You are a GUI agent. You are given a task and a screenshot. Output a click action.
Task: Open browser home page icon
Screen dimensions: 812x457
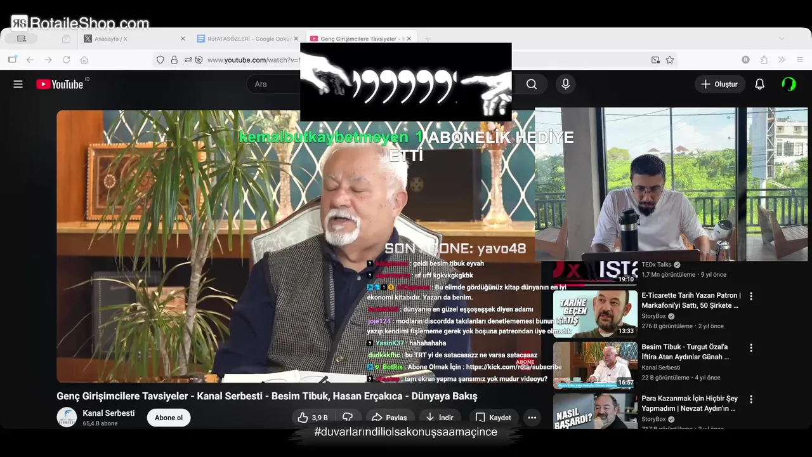click(x=84, y=60)
